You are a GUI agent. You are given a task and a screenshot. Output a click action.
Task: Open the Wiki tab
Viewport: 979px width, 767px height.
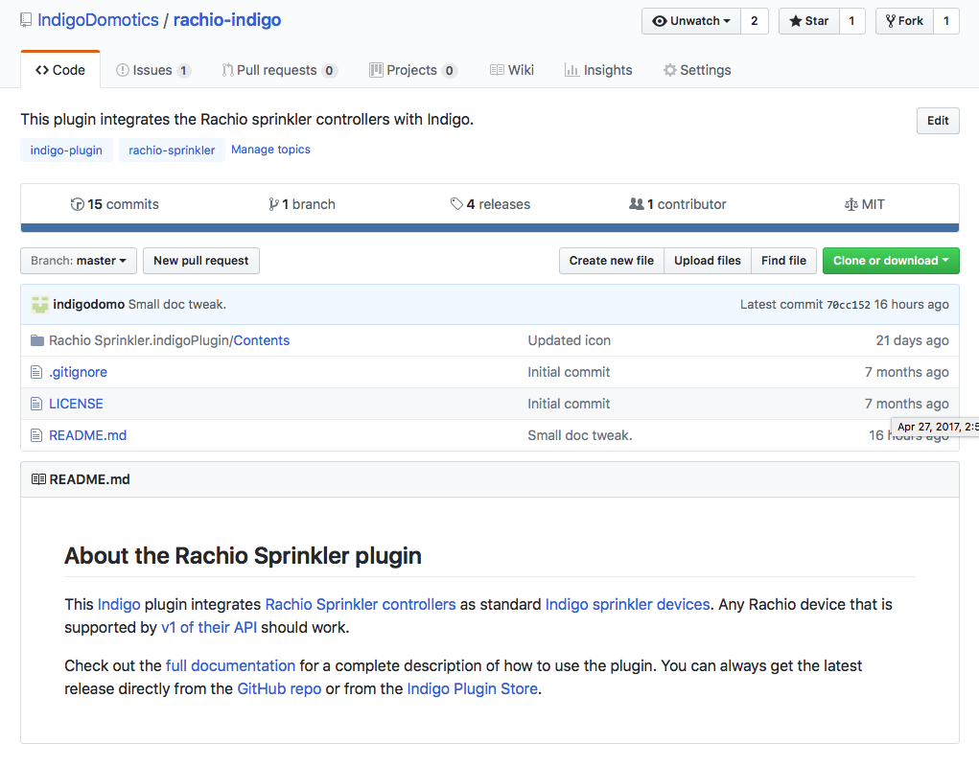pyautogui.click(x=512, y=71)
